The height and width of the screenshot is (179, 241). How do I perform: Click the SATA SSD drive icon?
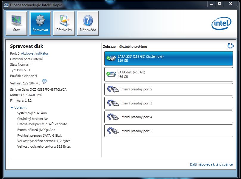coord(111,58)
